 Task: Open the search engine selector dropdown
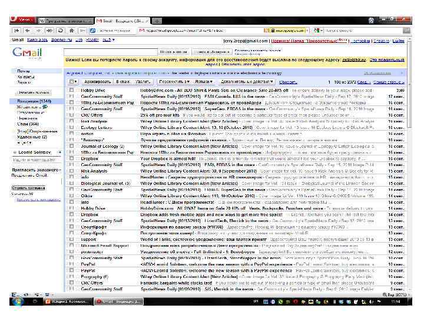(x=322, y=31)
